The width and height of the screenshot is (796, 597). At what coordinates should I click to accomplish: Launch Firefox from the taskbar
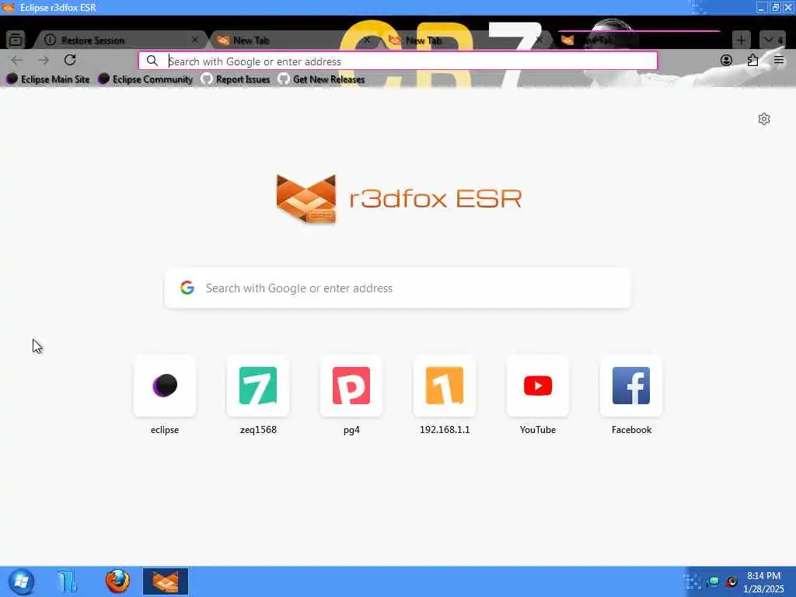tap(117, 581)
